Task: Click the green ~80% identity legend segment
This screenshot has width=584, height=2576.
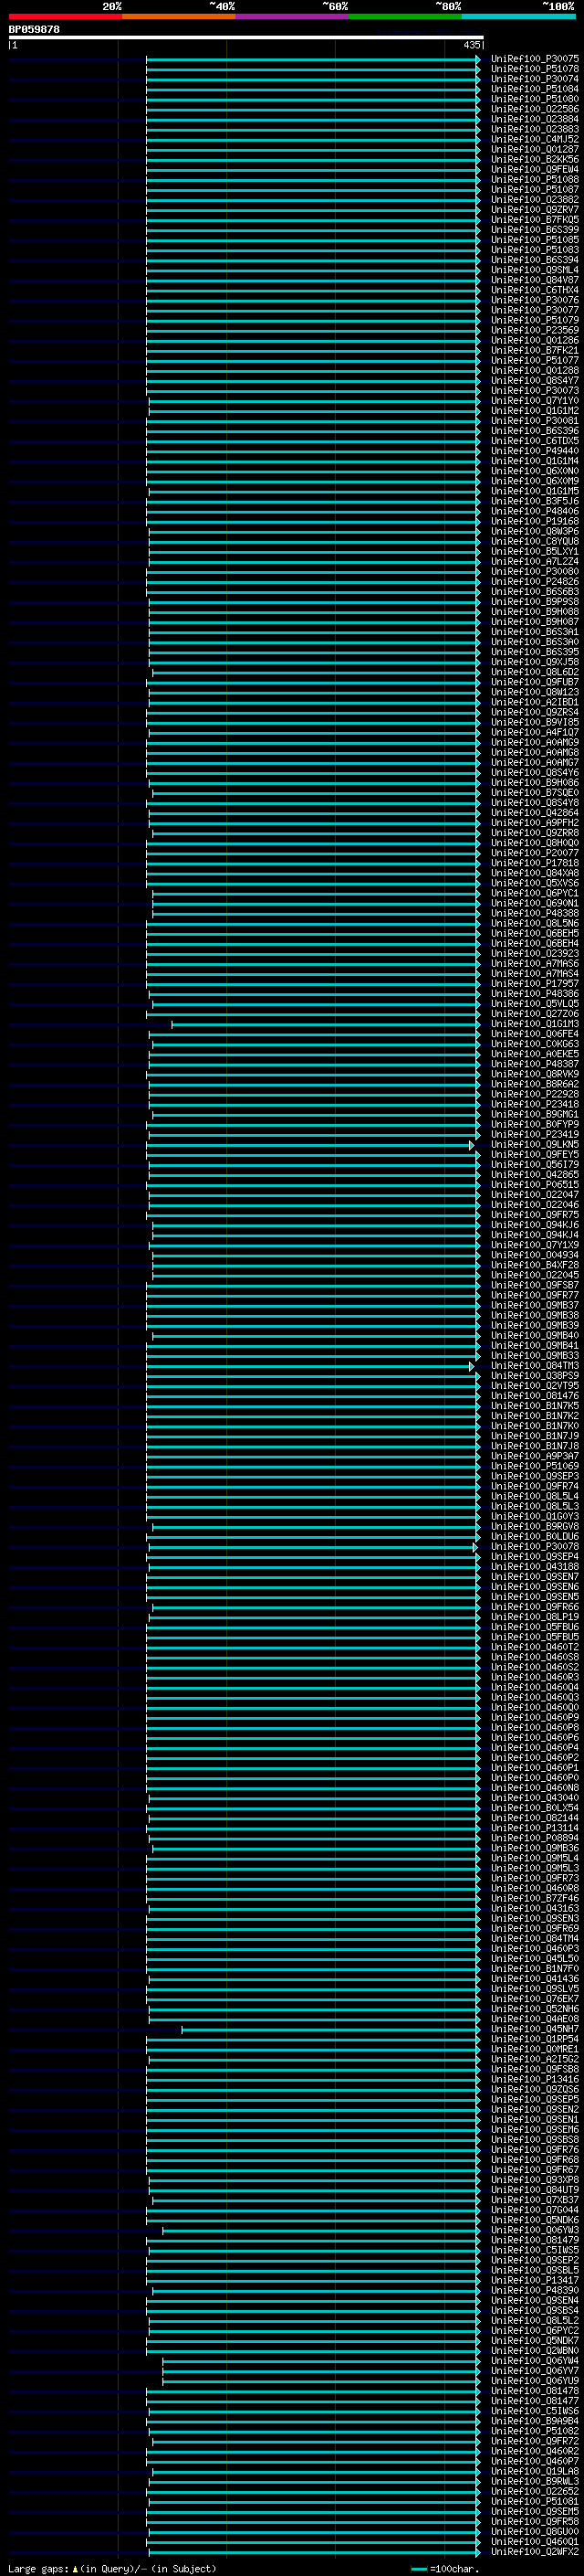Action: point(405,16)
